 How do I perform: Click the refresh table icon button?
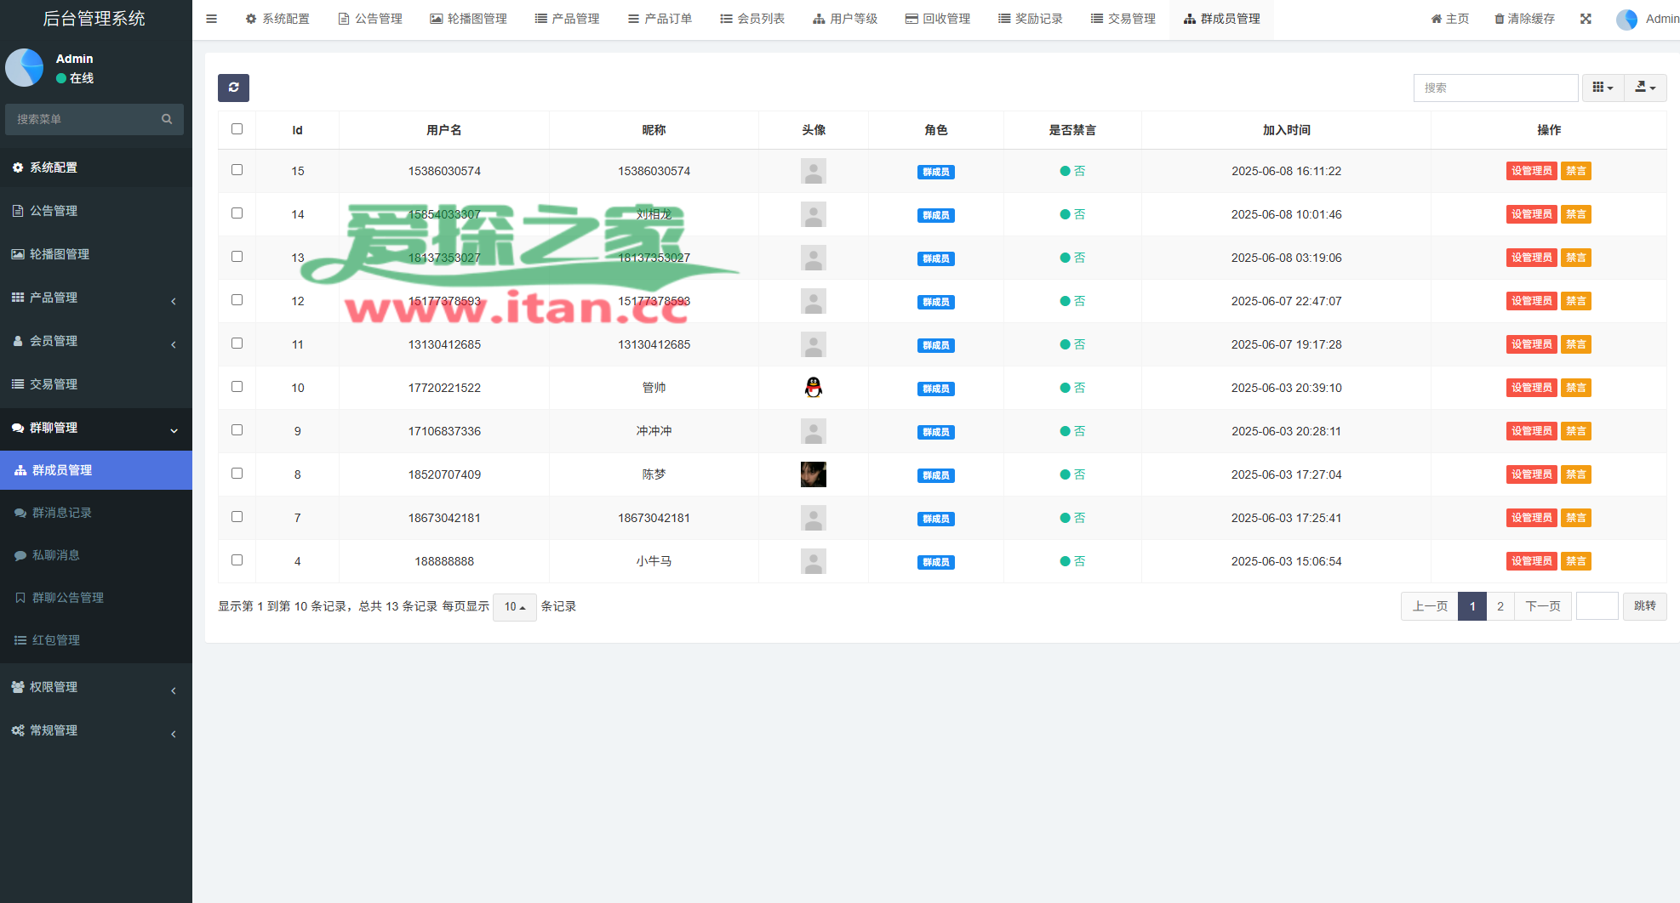click(x=233, y=88)
